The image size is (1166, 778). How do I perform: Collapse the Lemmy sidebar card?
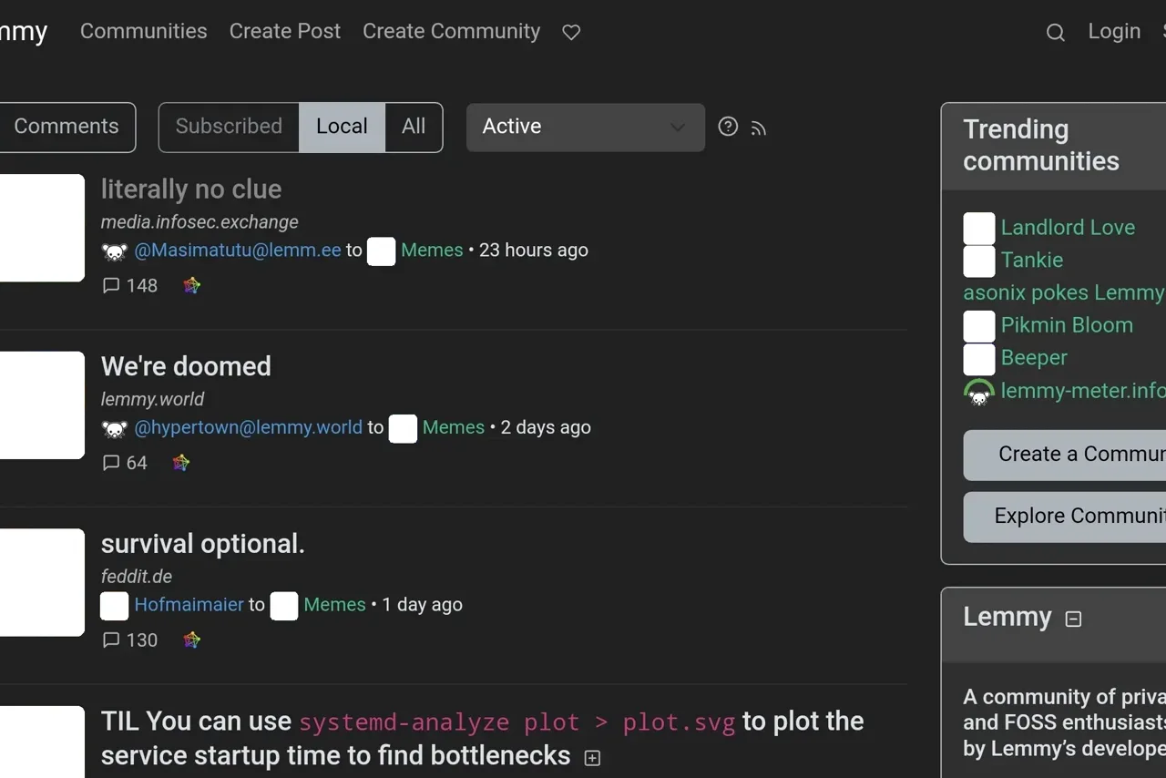point(1074,619)
